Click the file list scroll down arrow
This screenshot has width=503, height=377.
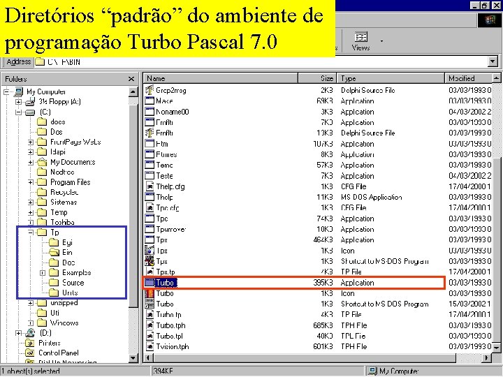tap(496, 347)
